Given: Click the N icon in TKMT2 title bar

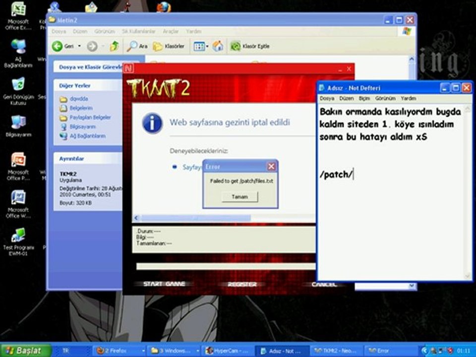Looking at the screenshot, I should pos(129,68).
